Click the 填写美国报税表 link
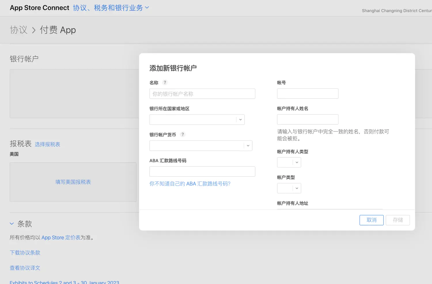This screenshot has width=432, height=284. pyautogui.click(x=73, y=182)
